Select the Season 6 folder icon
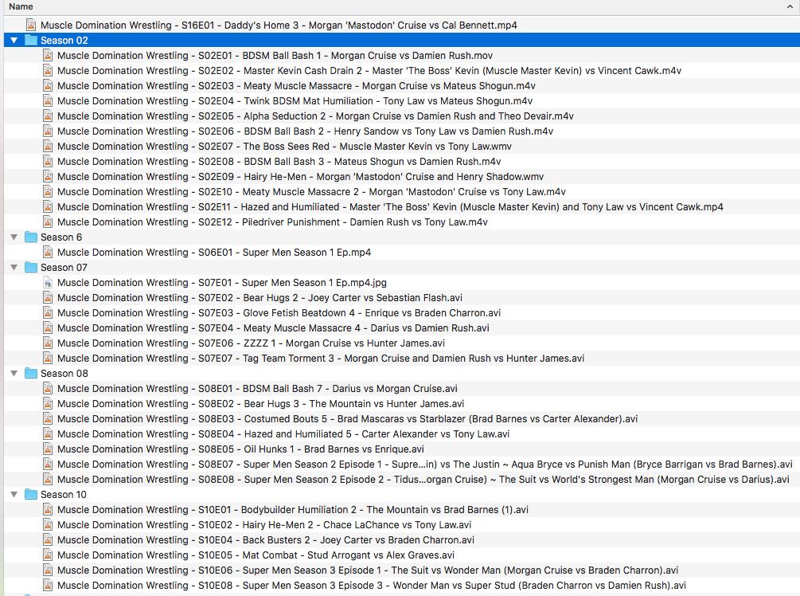Image resolution: width=800 pixels, height=596 pixels. 31,237
